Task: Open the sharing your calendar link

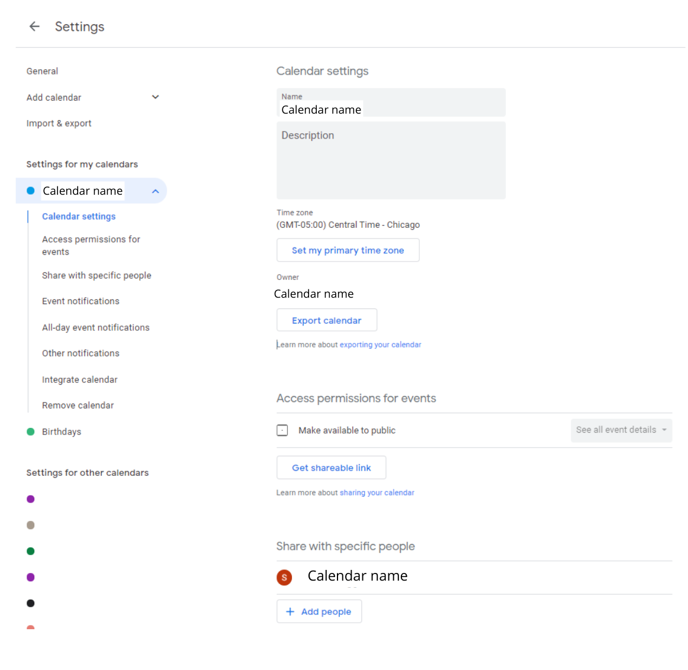Action: 377,492
